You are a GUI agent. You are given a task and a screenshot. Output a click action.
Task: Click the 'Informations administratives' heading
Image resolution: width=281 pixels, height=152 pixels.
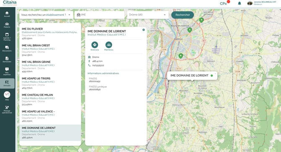pos(103,73)
